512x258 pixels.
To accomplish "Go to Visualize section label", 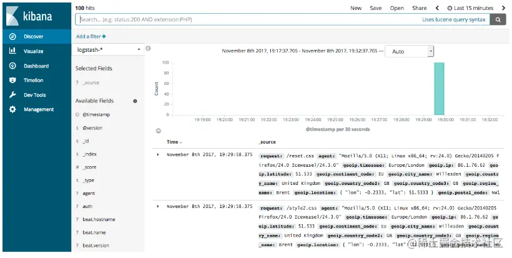I will pos(33,51).
